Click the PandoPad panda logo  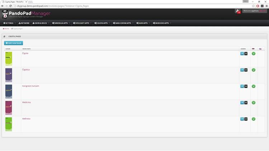(x=5, y=14)
